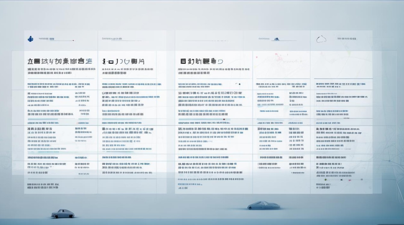This screenshot has width=404, height=225.
Task: Click the label next to the cloud icon
Action: click(346, 39)
